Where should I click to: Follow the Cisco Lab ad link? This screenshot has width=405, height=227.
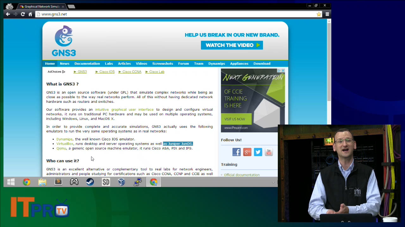[157, 72]
